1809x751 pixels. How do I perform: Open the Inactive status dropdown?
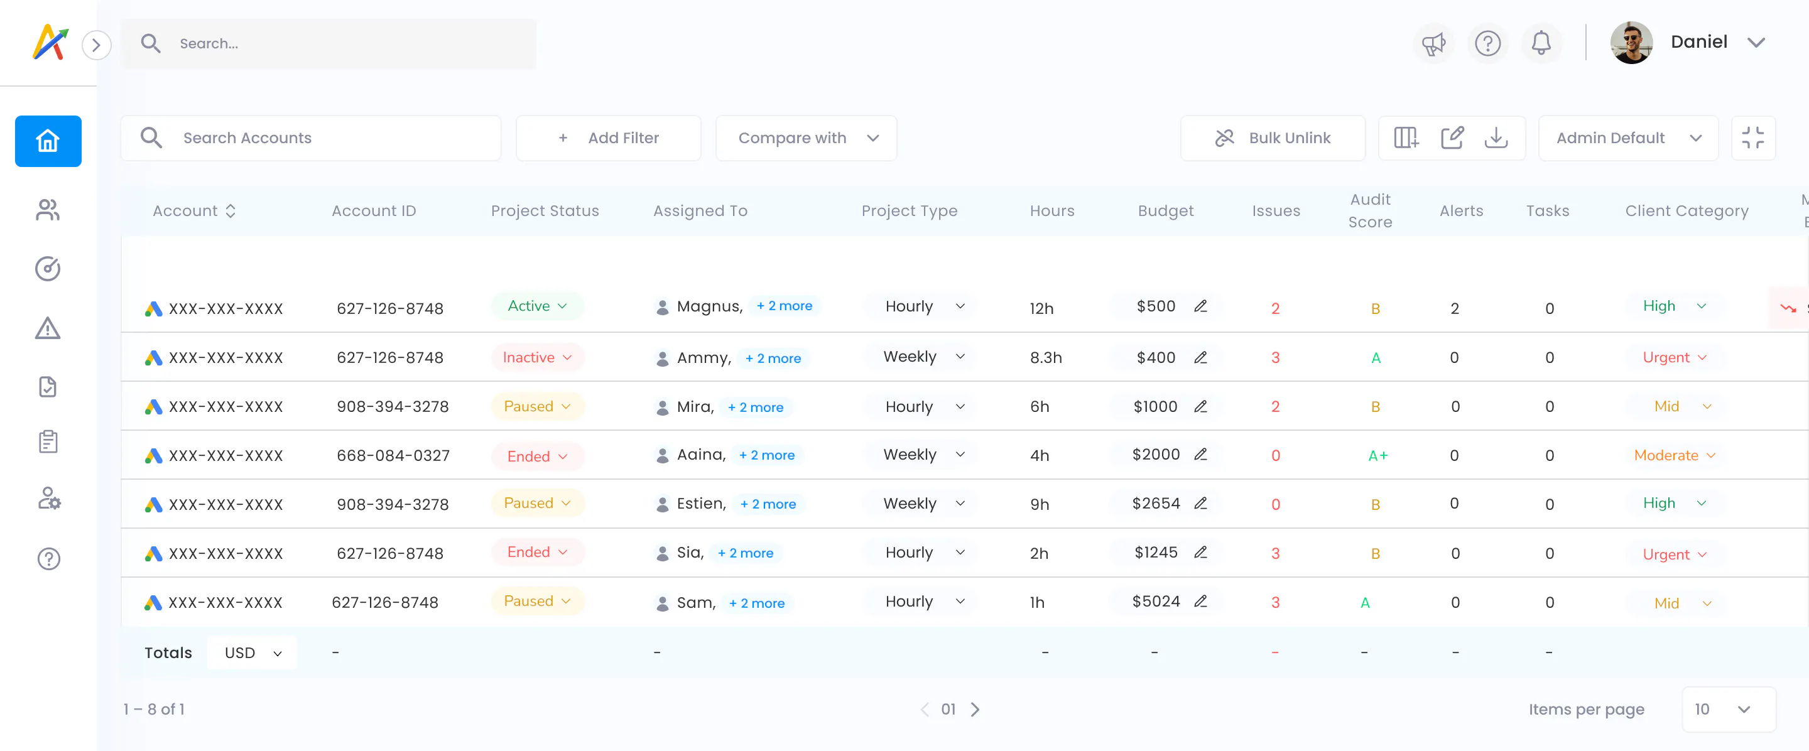click(x=537, y=357)
